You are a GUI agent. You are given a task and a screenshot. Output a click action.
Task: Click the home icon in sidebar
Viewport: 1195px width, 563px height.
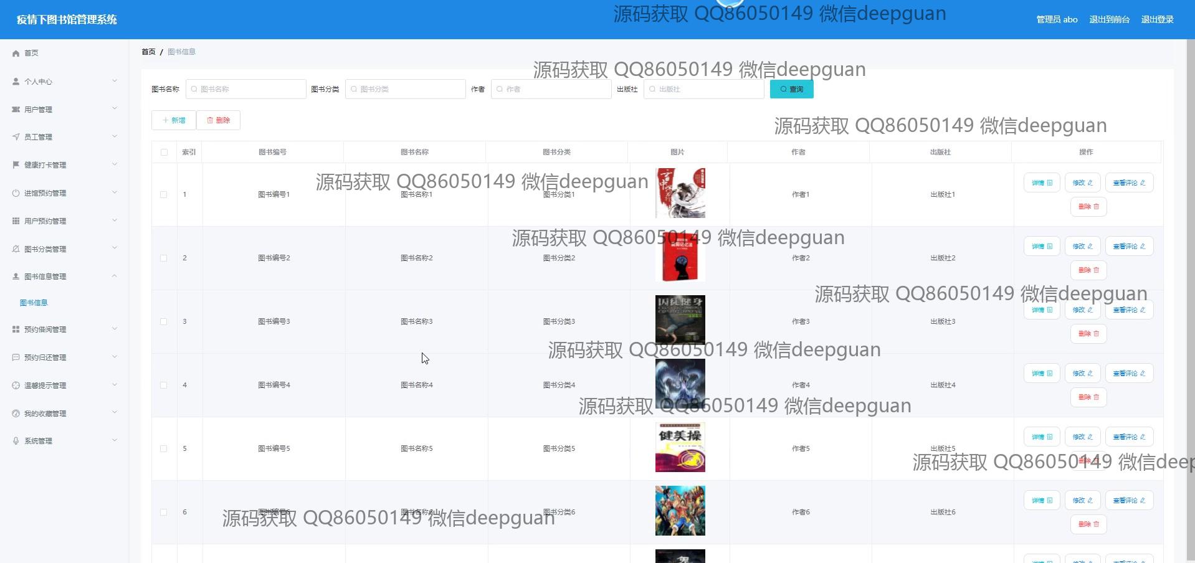(16, 54)
